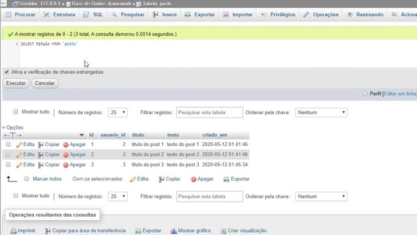Click cell 'titulo do post 1'

(x=148, y=144)
